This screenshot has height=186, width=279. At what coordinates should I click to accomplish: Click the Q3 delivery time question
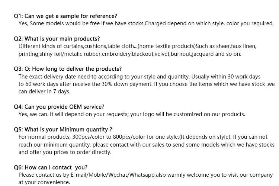(x=68, y=69)
